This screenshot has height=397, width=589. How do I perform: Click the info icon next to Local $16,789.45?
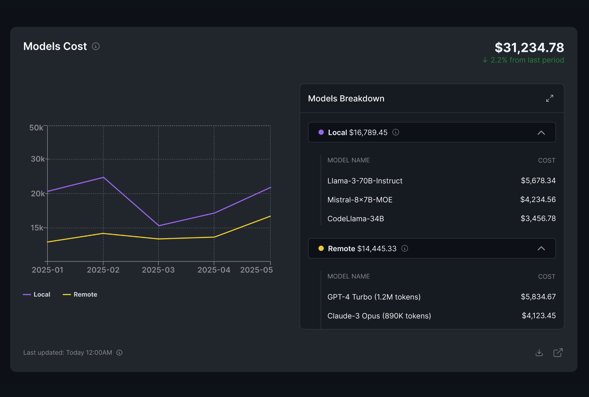coord(396,132)
